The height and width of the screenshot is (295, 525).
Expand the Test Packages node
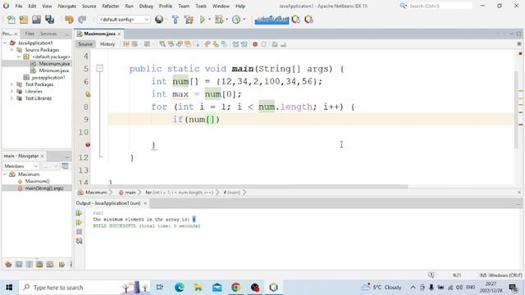pyautogui.click(x=11, y=84)
